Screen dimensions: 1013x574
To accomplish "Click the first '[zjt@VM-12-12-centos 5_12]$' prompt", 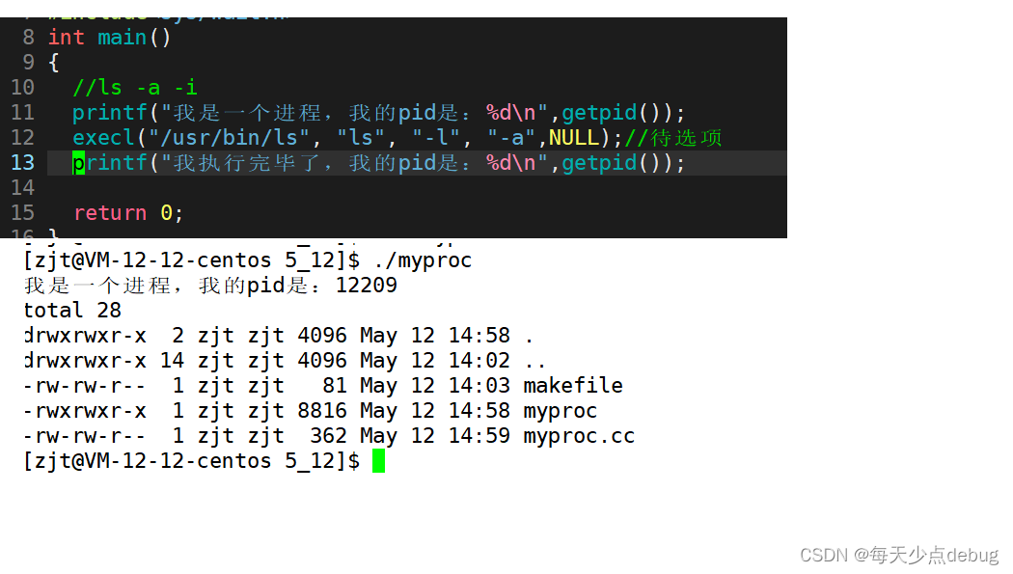I will (192, 260).
